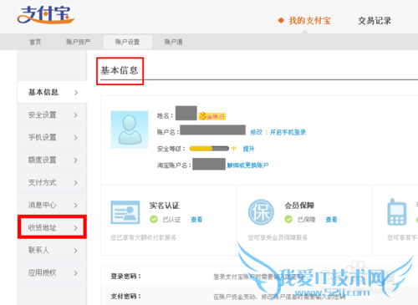This screenshot has width=418, height=305.
Task: Click the chevron next to 收货地址
Action: click(76, 228)
